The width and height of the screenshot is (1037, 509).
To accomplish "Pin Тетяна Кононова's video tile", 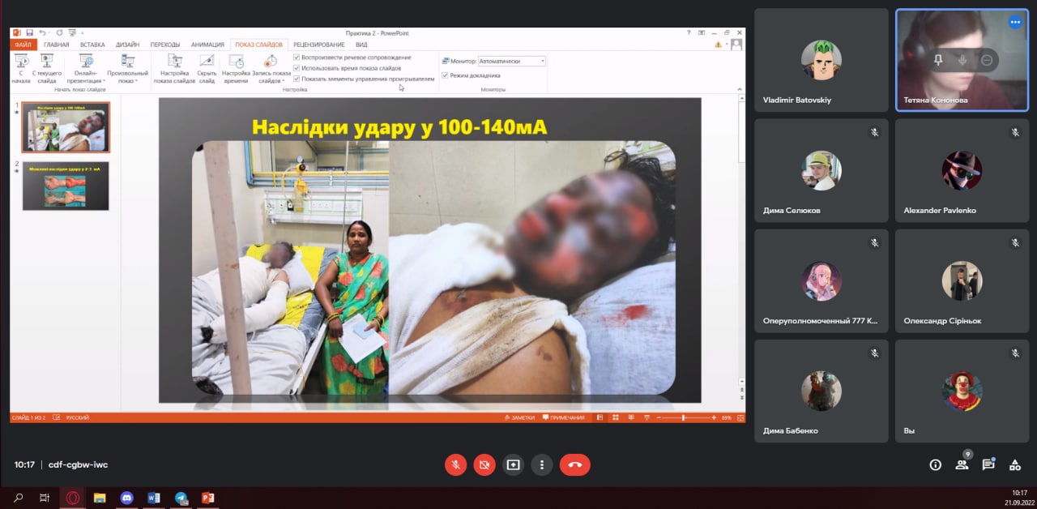I will point(938,60).
